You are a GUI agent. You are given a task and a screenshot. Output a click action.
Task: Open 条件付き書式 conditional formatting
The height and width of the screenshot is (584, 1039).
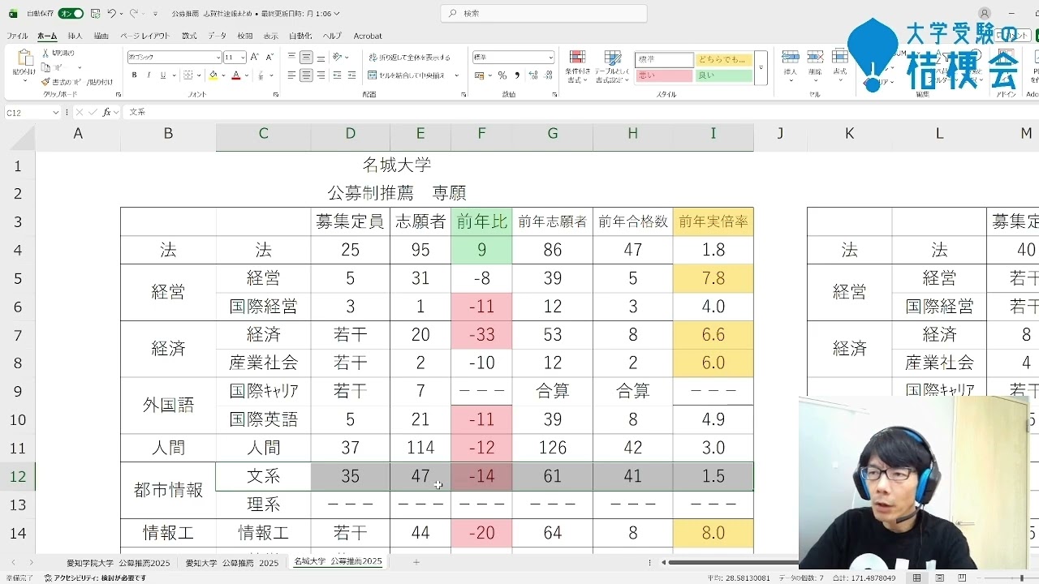tap(577, 67)
